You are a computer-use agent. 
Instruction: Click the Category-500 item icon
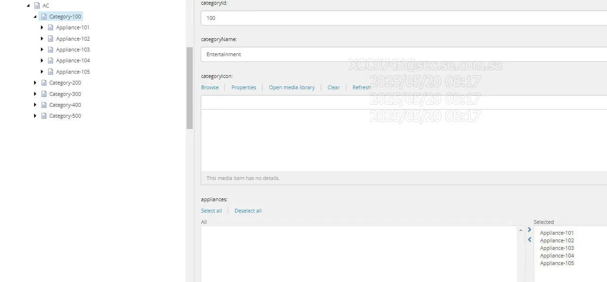pyautogui.click(x=43, y=116)
